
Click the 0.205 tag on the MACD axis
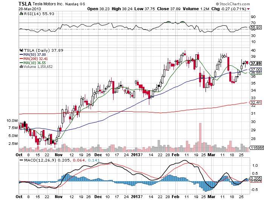point(256,178)
